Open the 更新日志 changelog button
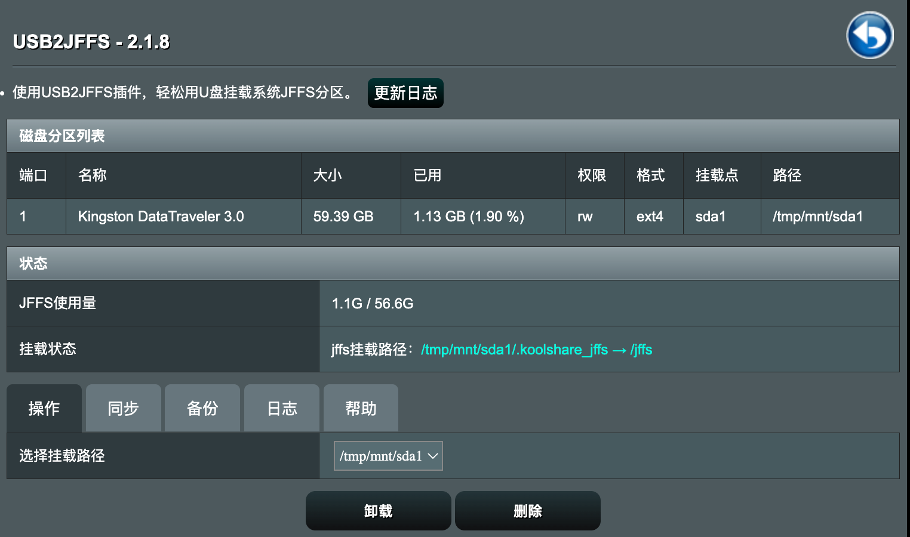Image resolution: width=910 pixels, height=537 pixels. [x=405, y=93]
